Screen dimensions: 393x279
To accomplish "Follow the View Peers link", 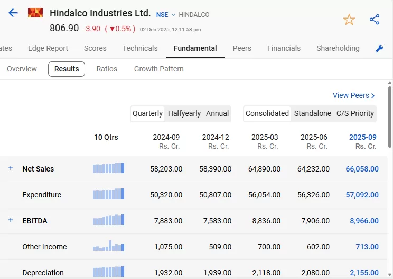I will click(x=354, y=95).
